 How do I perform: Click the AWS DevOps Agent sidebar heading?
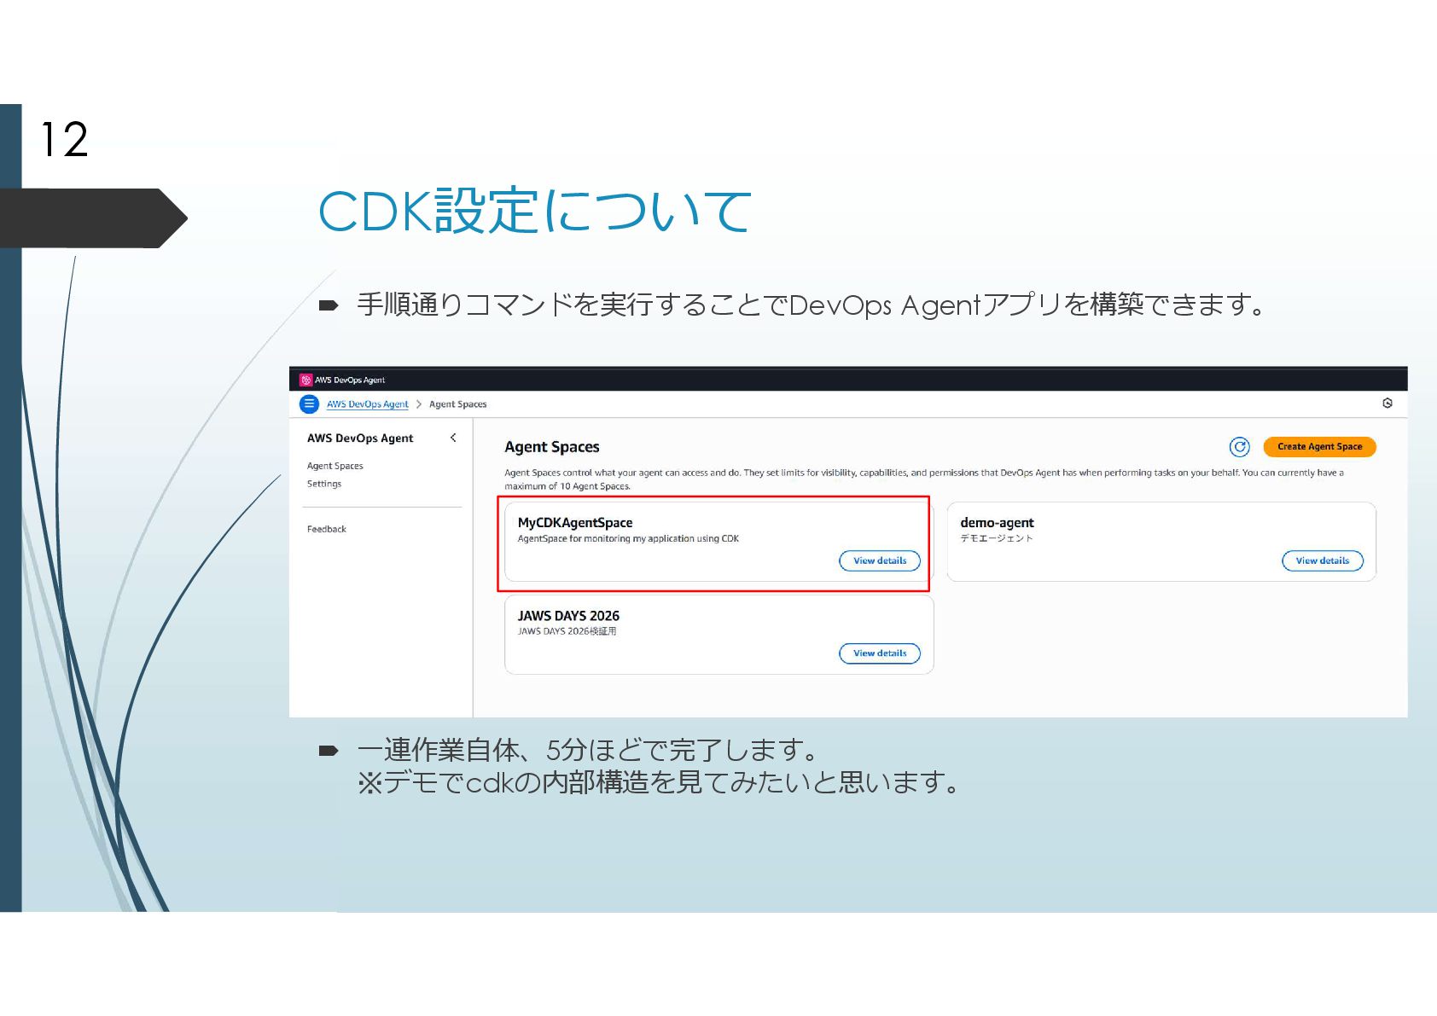click(x=360, y=438)
